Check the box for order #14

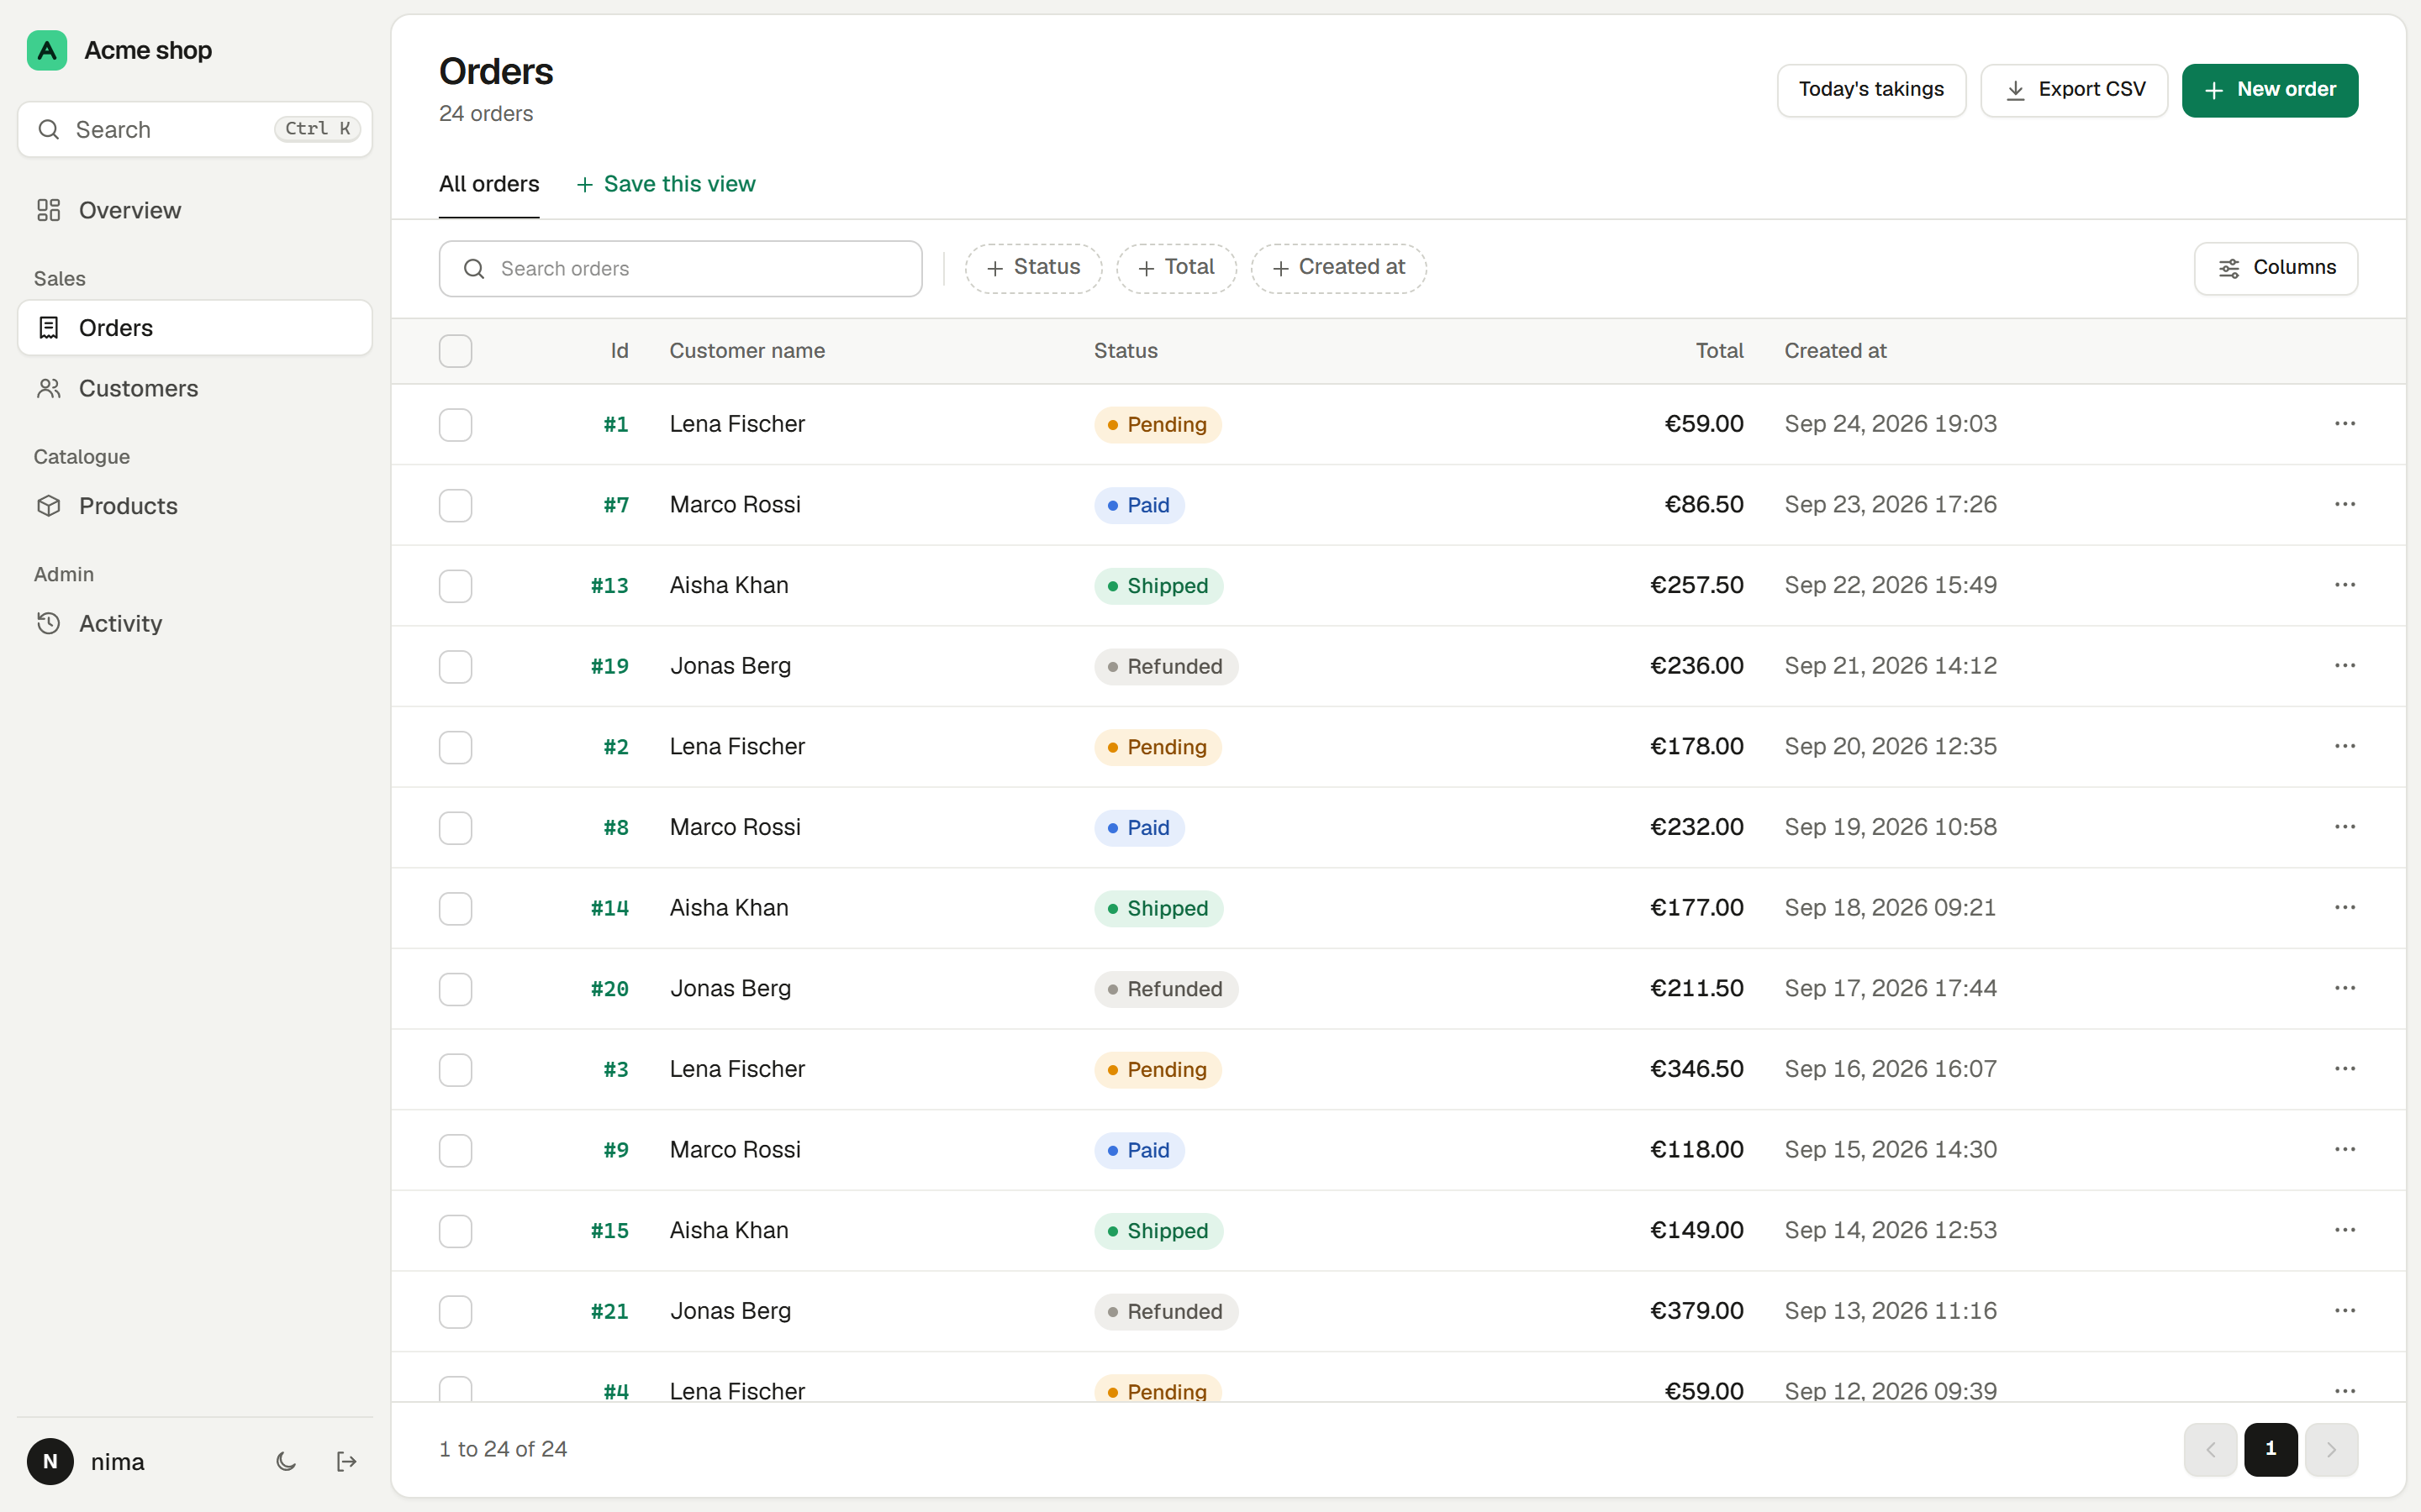click(455, 909)
